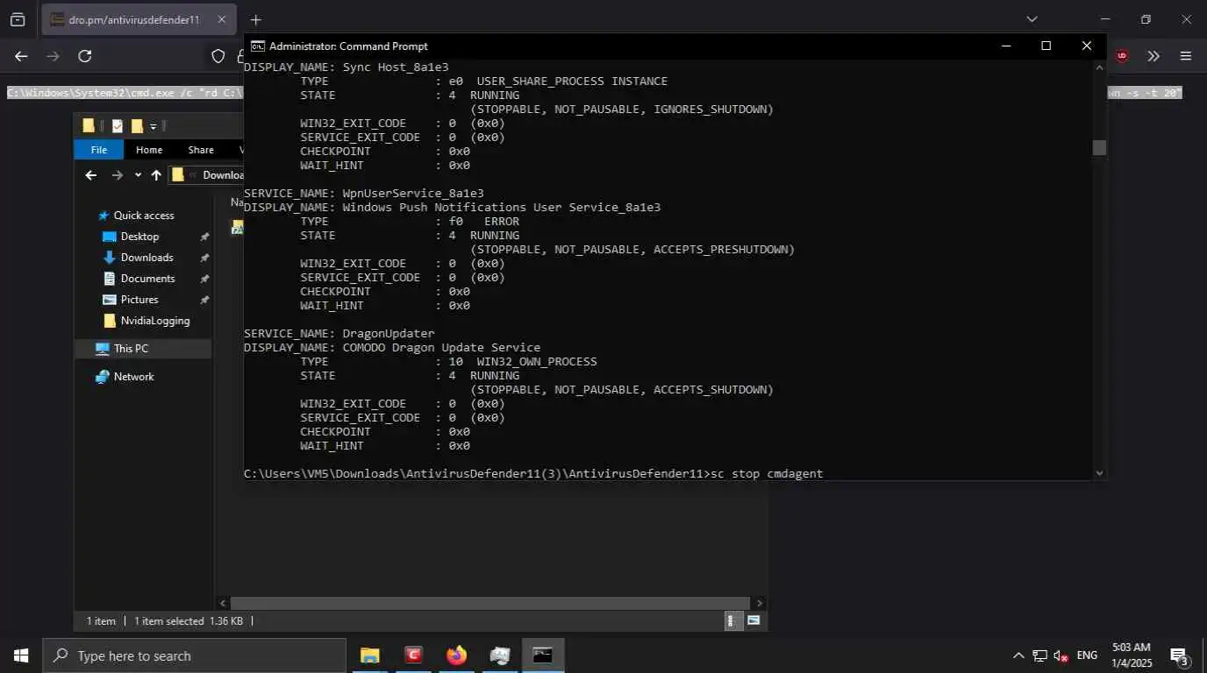Open COMODO app from taskbar
This screenshot has width=1207, height=673.
pyautogui.click(x=413, y=655)
